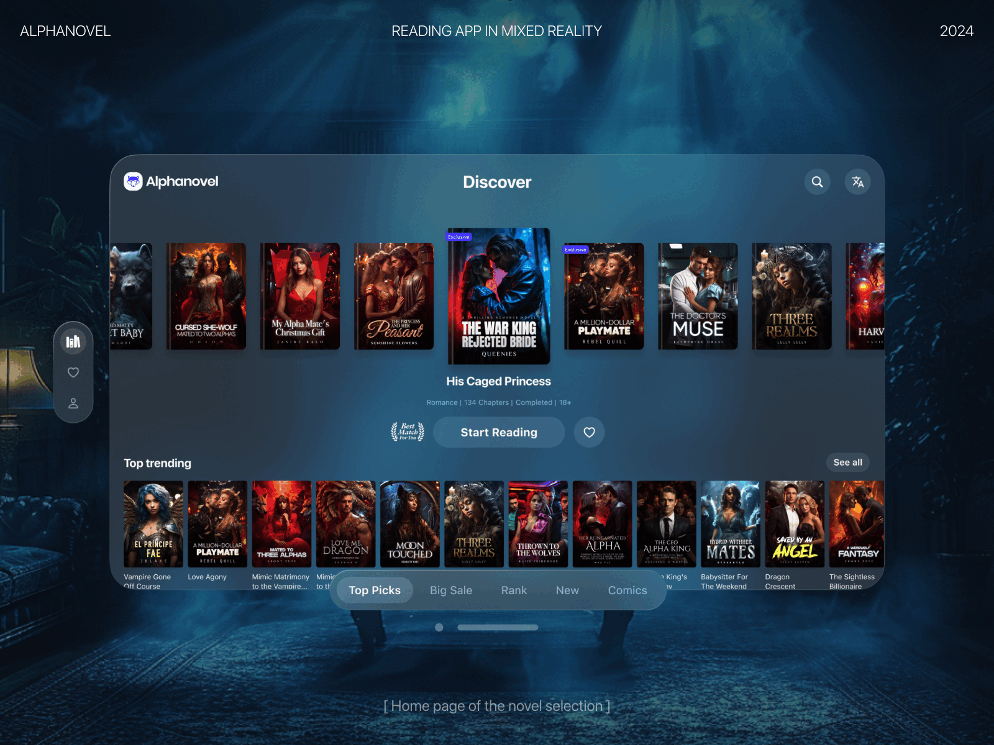This screenshot has width=994, height=745.
Task: Select the Top Picks tab
Action: coord(375,590)
